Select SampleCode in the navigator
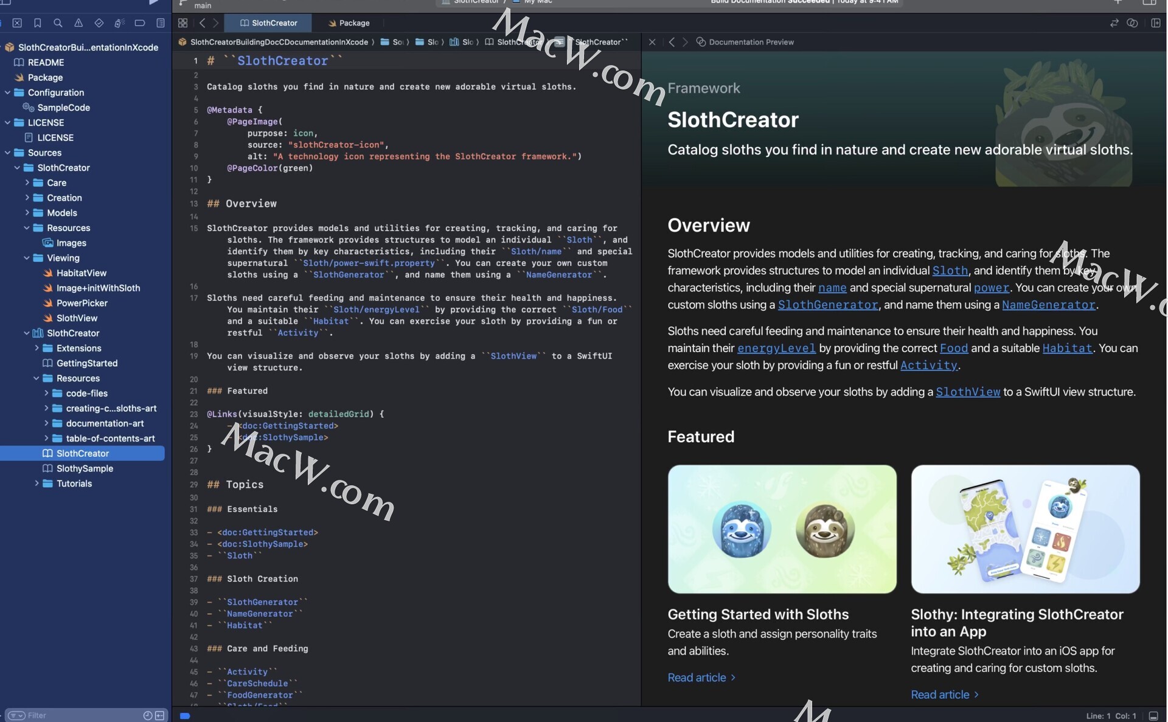This screenshot has width=1168, height=722. point(63,108)
